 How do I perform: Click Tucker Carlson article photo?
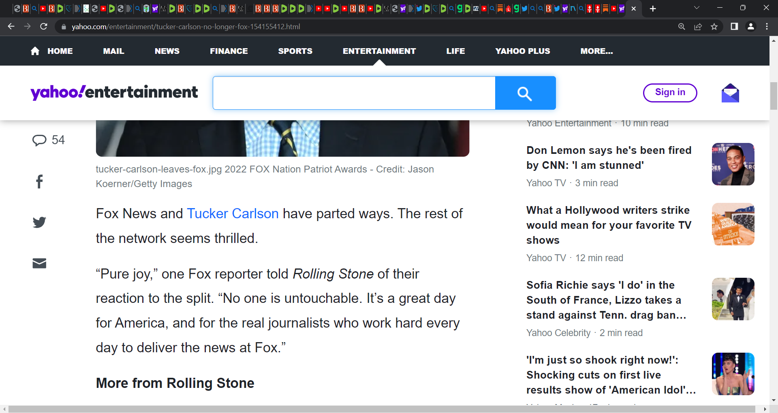pos(282,138)
